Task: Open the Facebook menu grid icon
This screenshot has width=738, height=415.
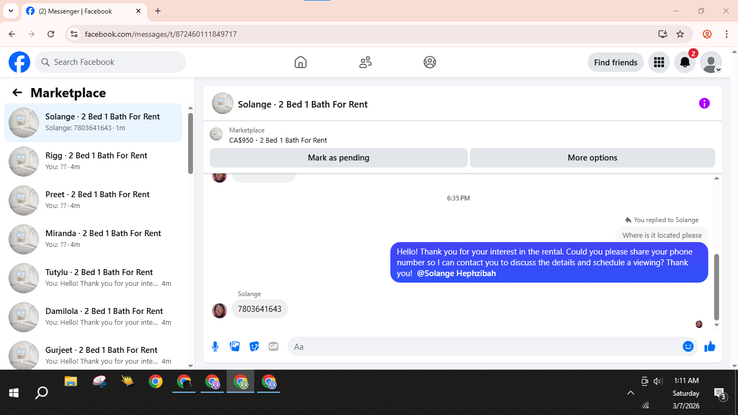Action: 659,62
